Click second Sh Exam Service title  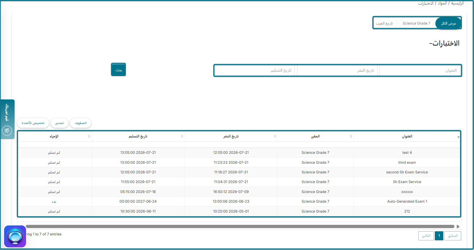click(407, 172)
